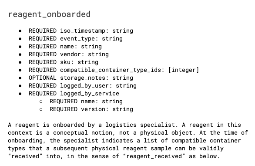Click the reagent_onboarded heading
Image resolution: width=255 pixels, height=166 pixels.
[49, 14]
